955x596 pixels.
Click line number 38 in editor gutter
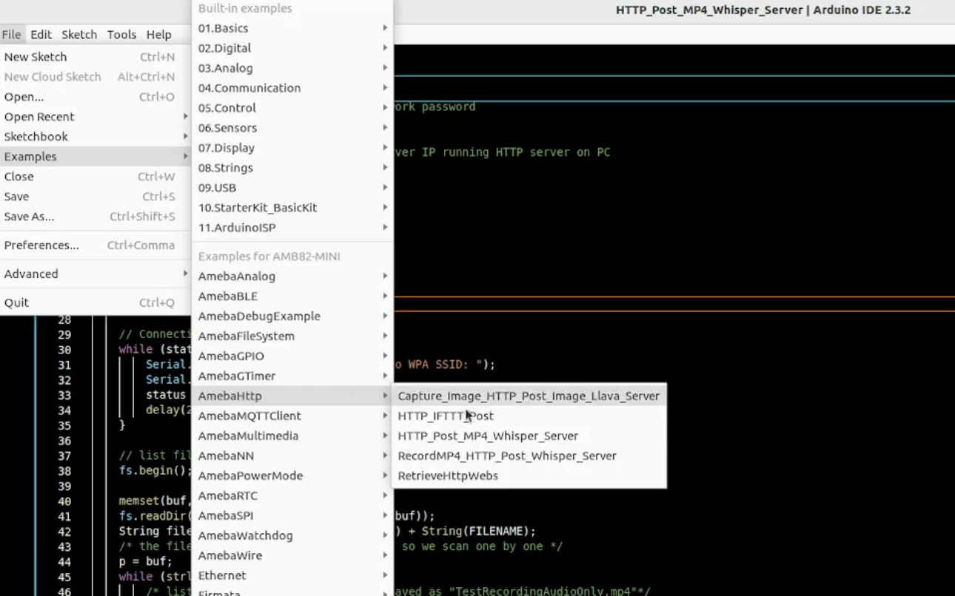pos(64,471)
